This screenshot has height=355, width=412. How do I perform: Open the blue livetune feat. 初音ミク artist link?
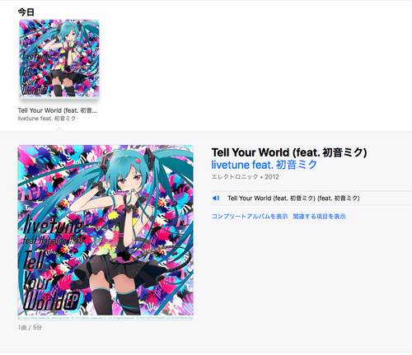pos(265,165)
